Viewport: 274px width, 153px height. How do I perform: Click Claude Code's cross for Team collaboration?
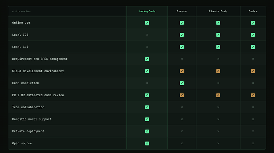218,107
